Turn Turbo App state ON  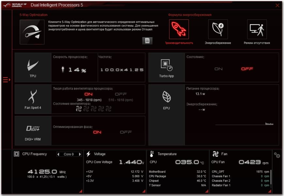coord(218,69)
